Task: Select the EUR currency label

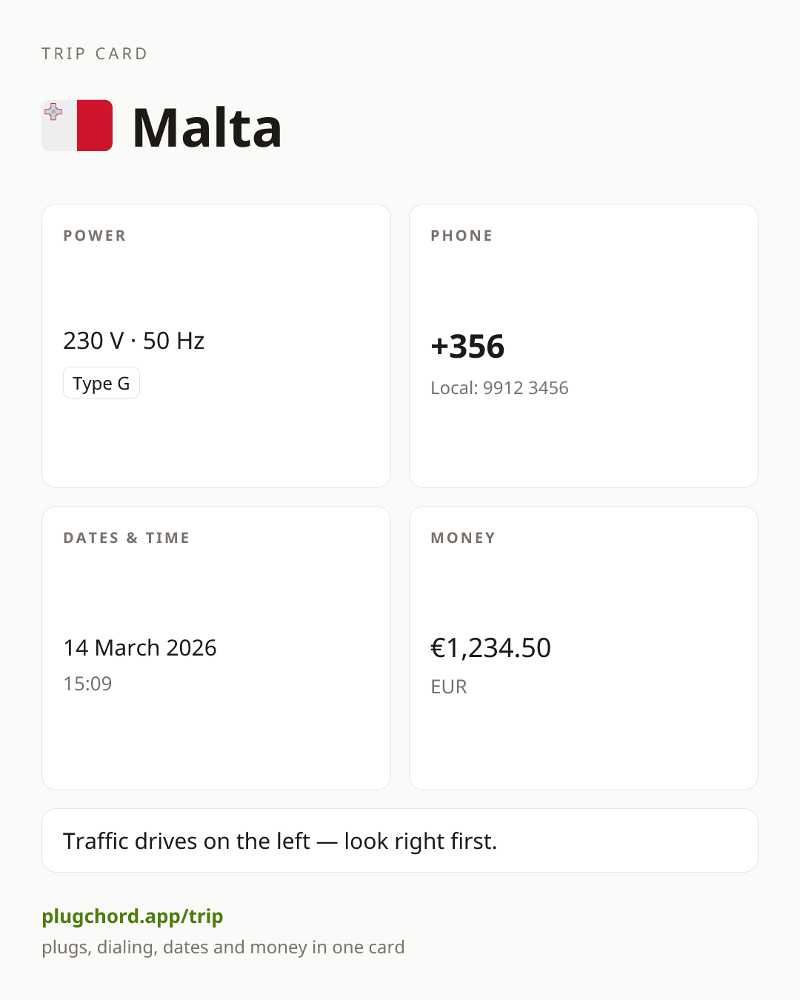Action: tap(449, 687)
